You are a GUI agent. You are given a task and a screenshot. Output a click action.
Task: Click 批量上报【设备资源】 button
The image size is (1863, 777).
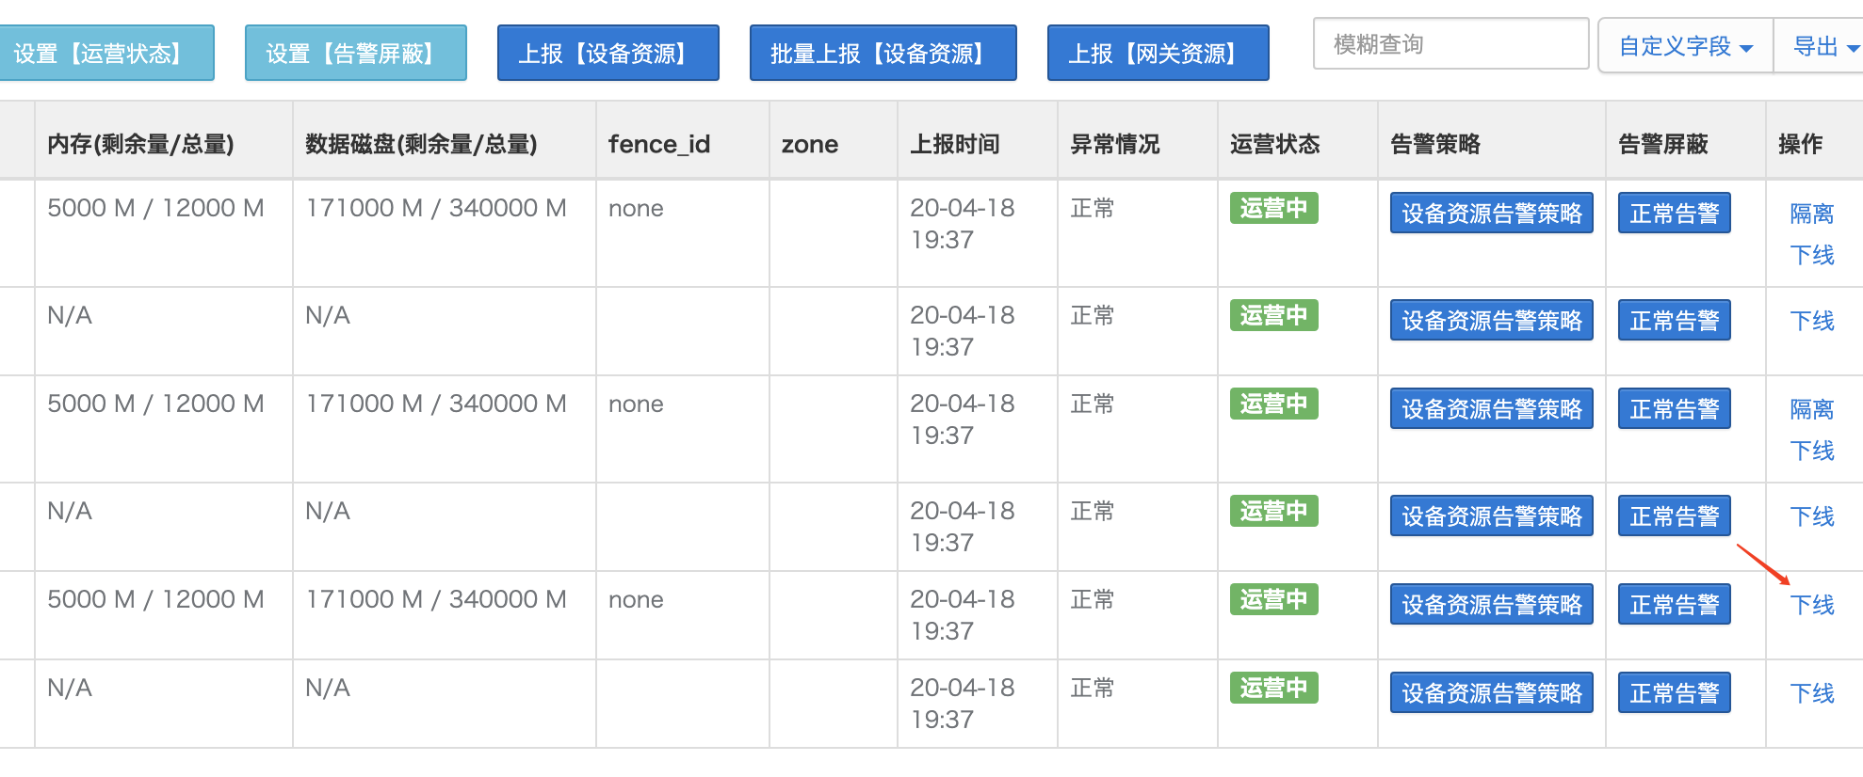[882, 54]
